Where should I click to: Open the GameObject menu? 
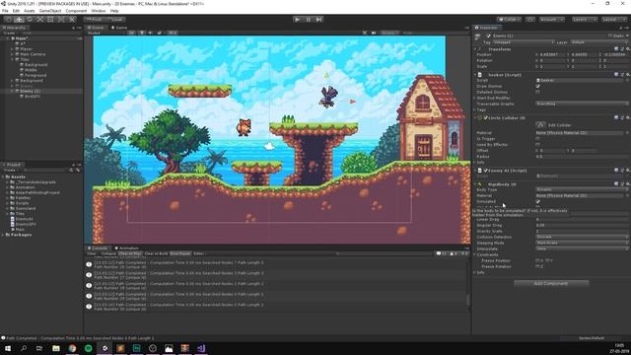tap(50, 11)
